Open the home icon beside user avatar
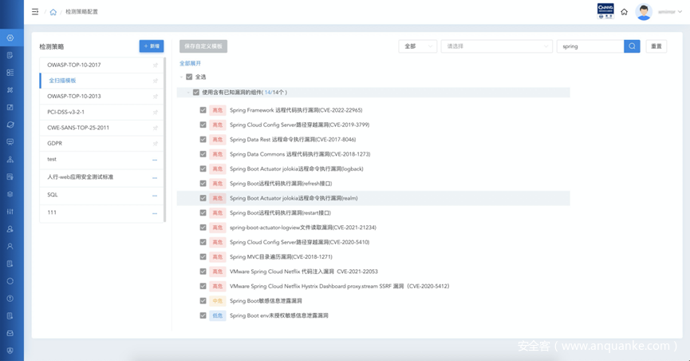Screen dimensions: 690x361 pyautogui.click(x=624, y=12)
